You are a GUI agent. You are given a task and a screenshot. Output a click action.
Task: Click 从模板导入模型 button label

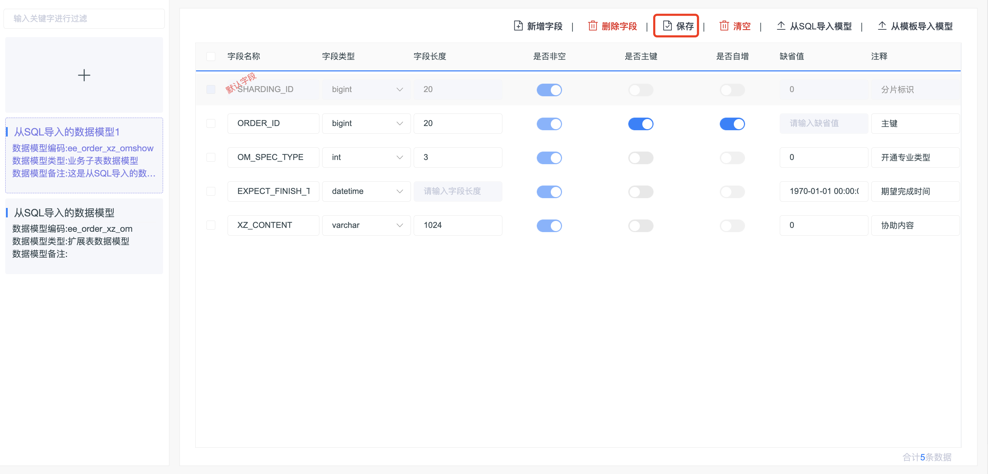point(922,26)
